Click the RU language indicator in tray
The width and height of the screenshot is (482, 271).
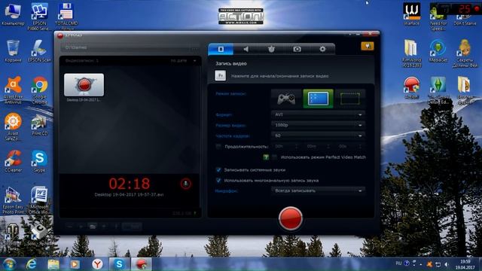[x=398, y=263]
